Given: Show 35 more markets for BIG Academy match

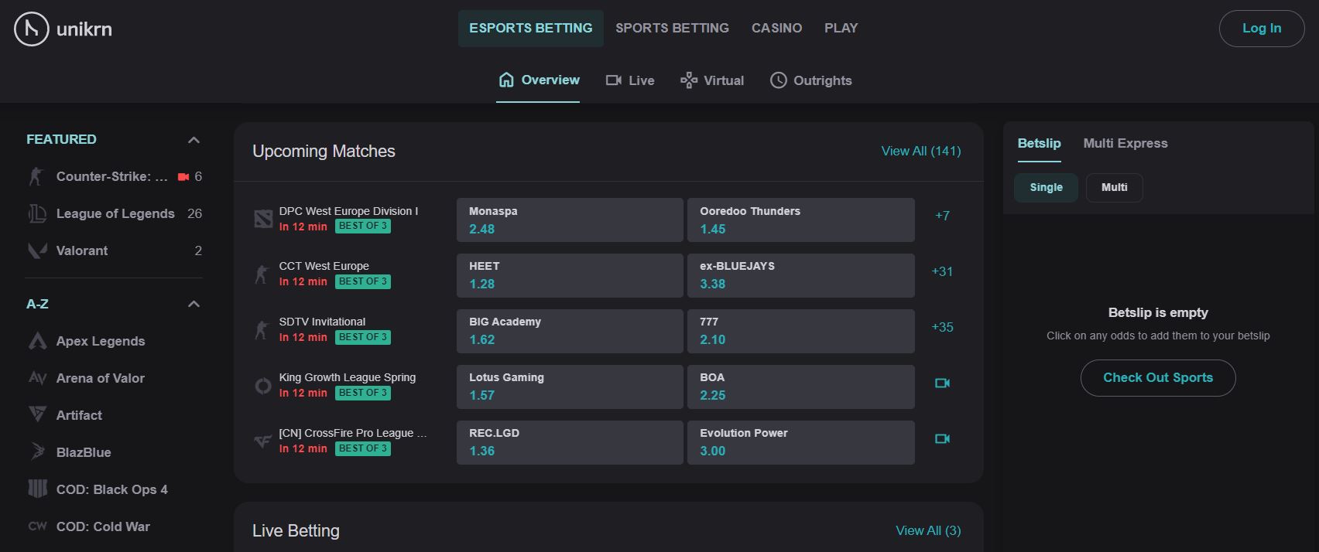Looking at the screenshot, I should click(x=942, y=327).
